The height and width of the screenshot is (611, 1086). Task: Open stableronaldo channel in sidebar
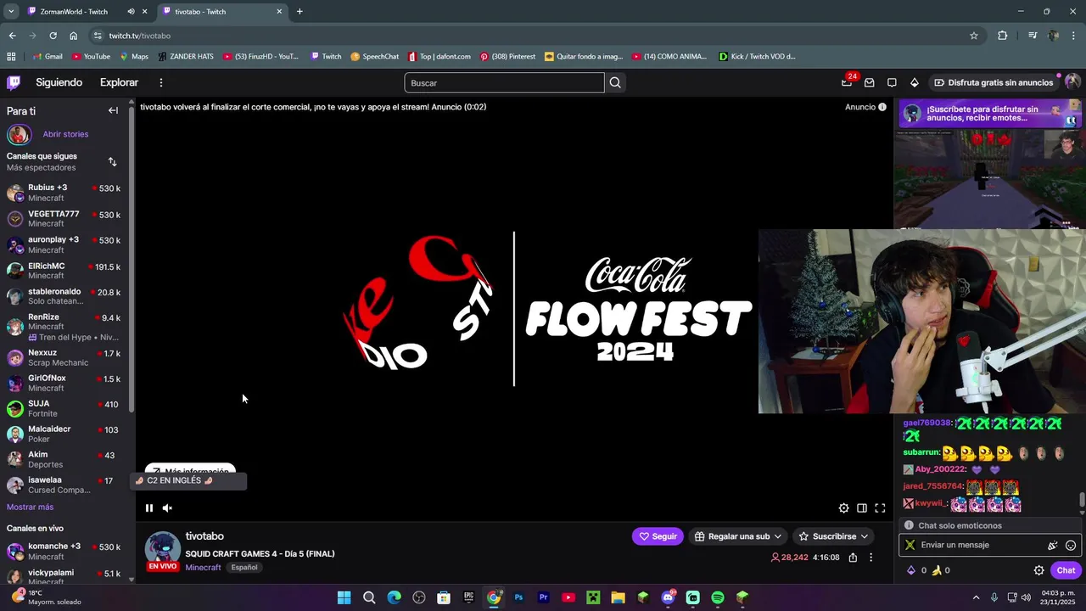point(64,296)
